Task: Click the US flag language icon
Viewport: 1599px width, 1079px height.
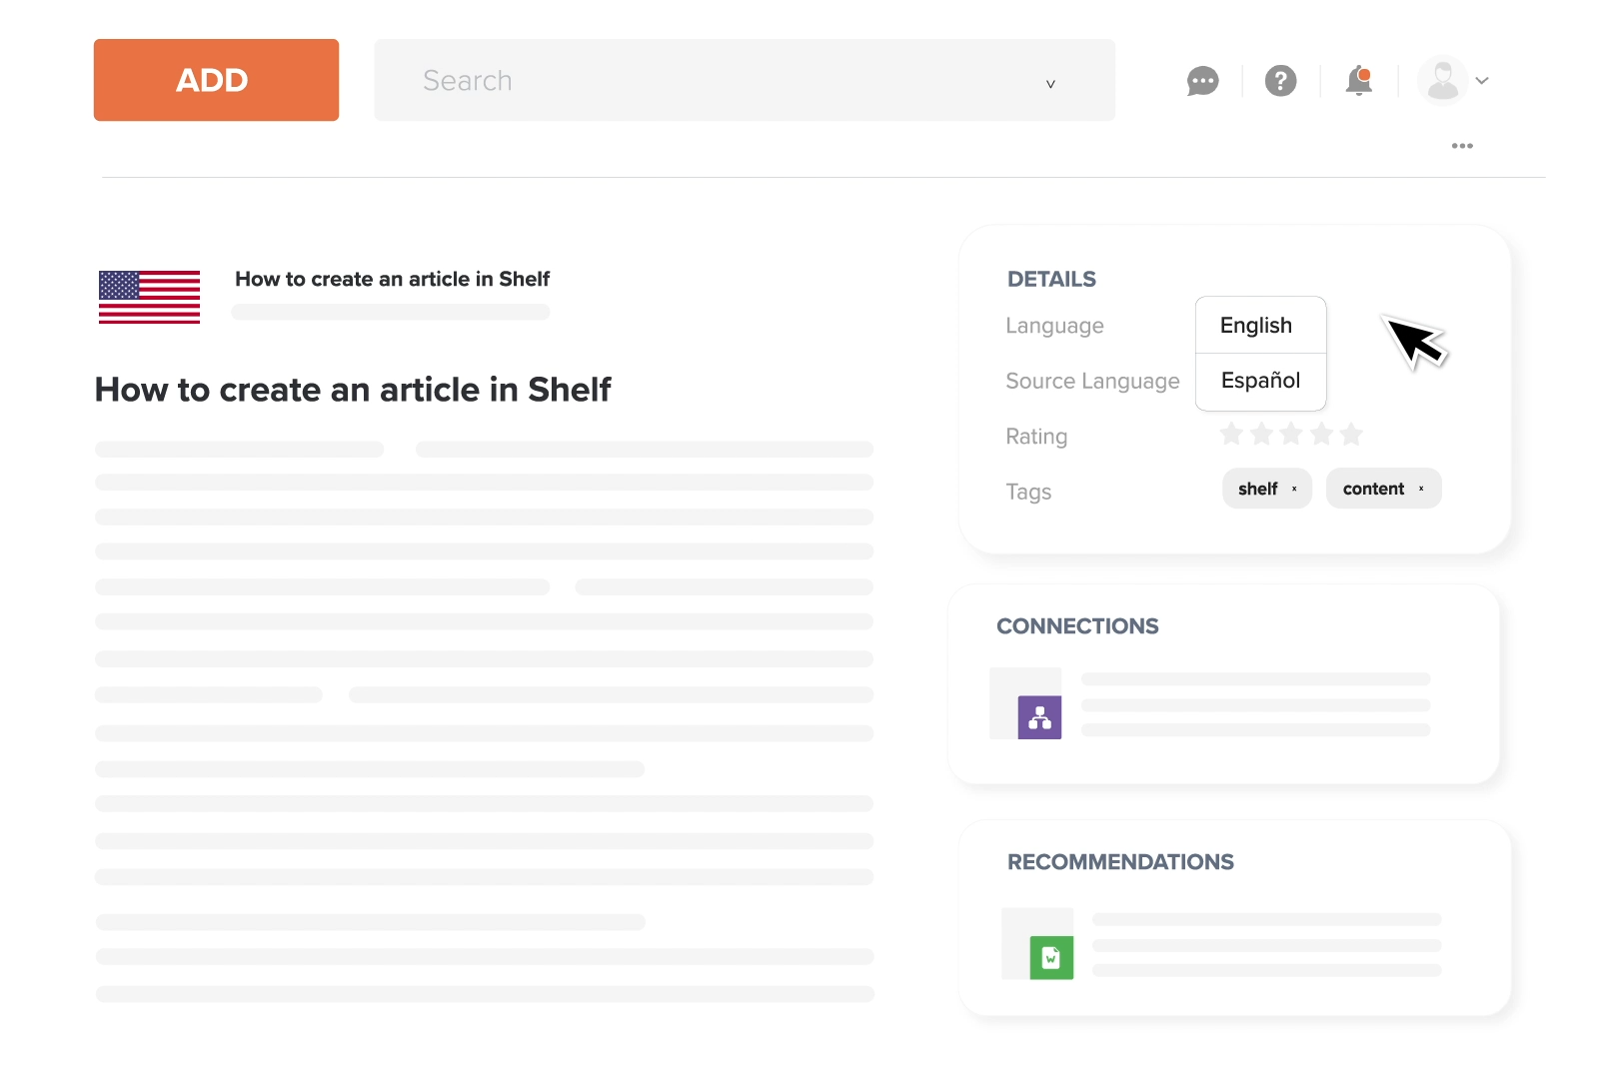Action: coord(149,297)
